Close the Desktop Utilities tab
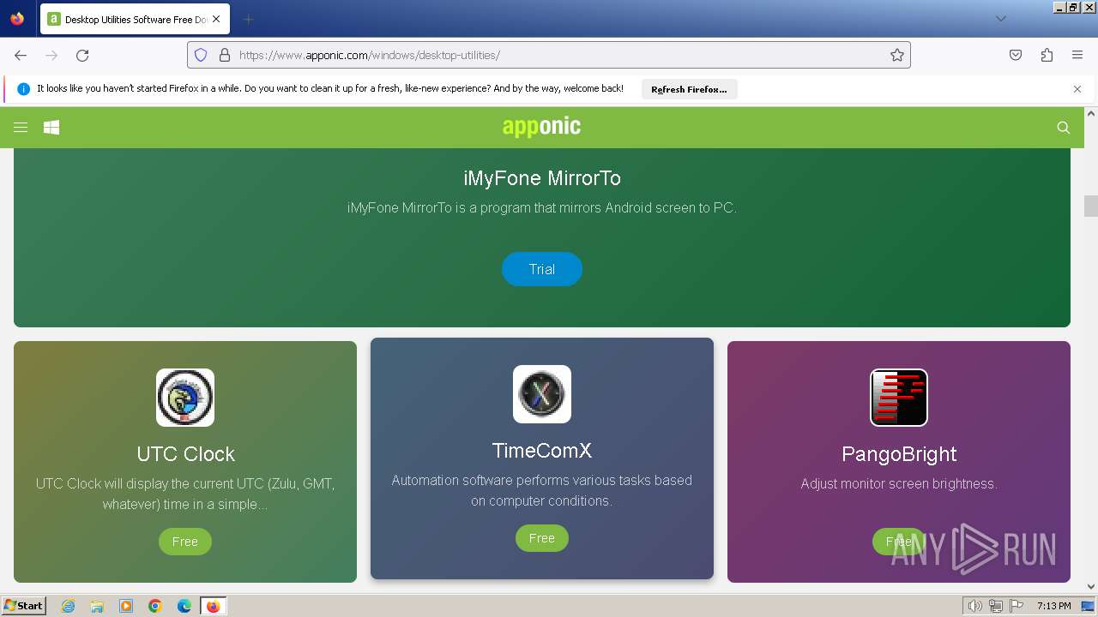This screenshot has height=617, width=1098. 216,19
